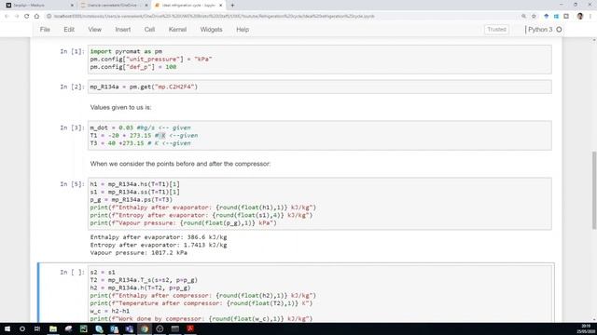This screenshot has height=335, width=597.
Task: Click the In [5] enthalpy code cell
Action: [x=319, y=204]
